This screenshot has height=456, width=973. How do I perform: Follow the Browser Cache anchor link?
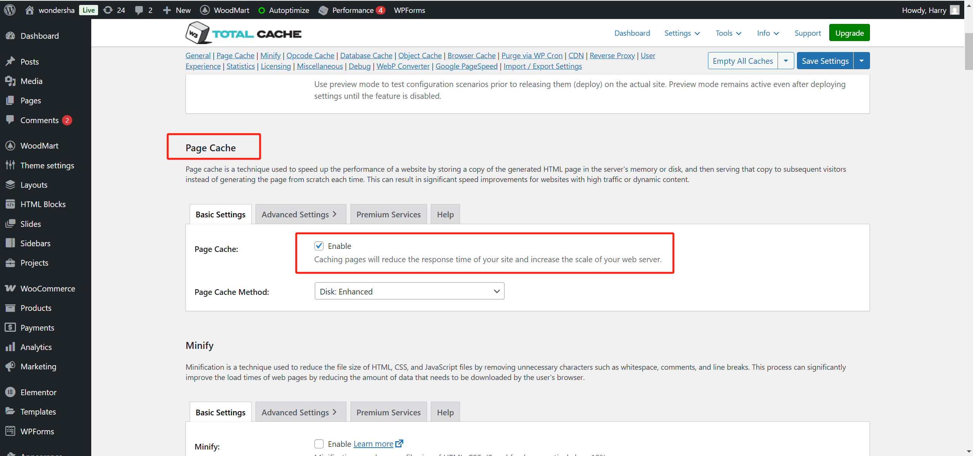(x=471, y=55)
